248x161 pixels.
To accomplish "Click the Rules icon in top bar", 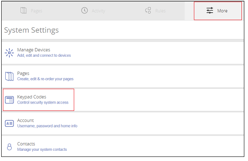I will (x=148, y=10).
